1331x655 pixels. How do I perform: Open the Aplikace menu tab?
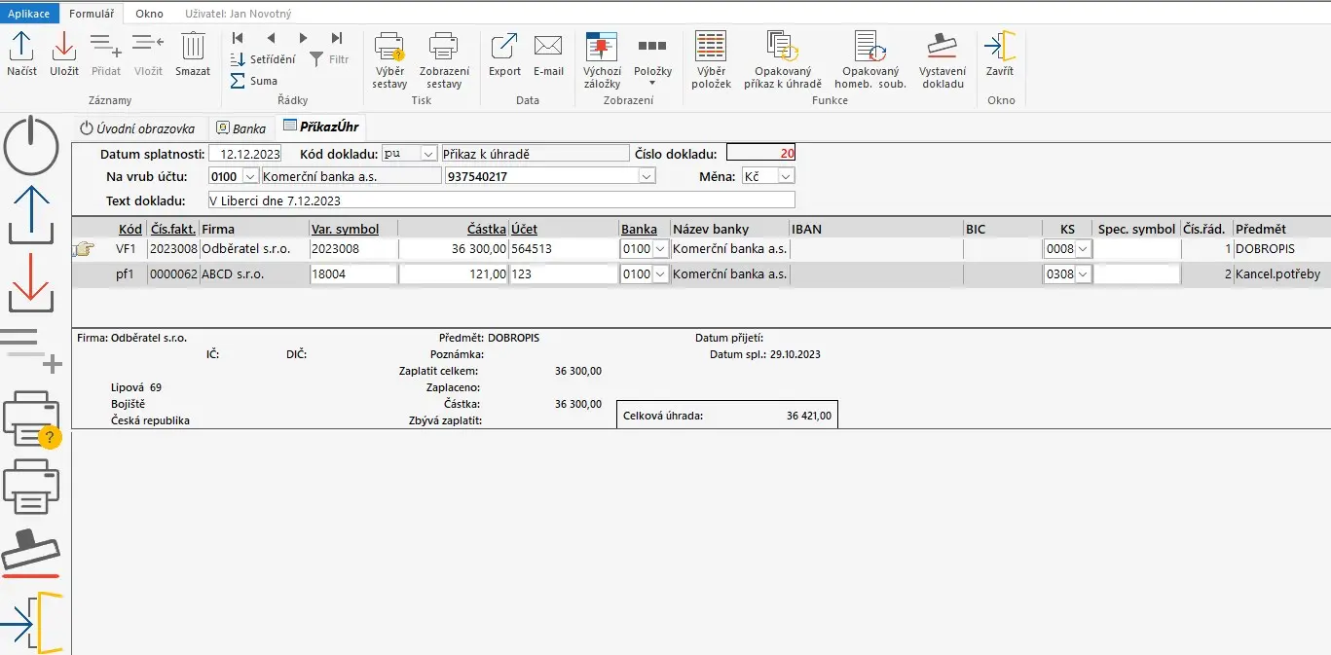click(29, 15)
